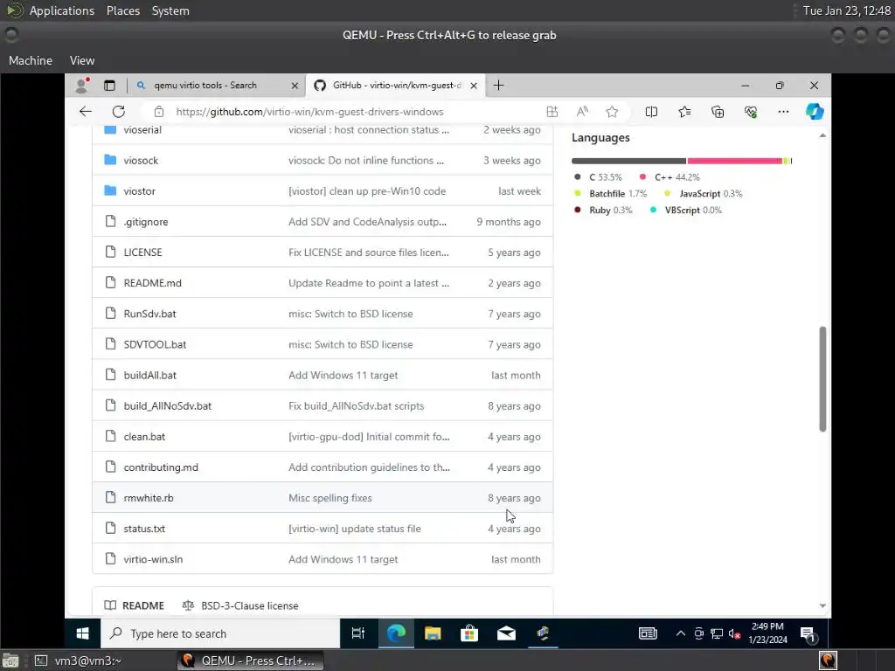Open the QEMU Machine menu
This screenshot has height=671, width=895.
pos(31,60)
